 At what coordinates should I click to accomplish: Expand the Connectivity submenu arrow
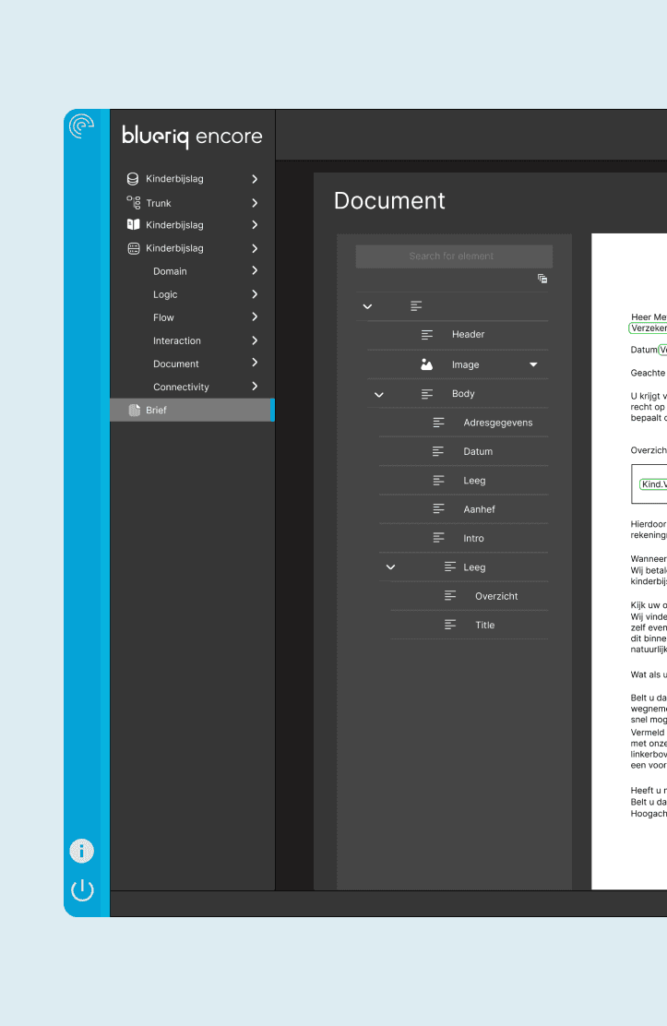(255, 387)
